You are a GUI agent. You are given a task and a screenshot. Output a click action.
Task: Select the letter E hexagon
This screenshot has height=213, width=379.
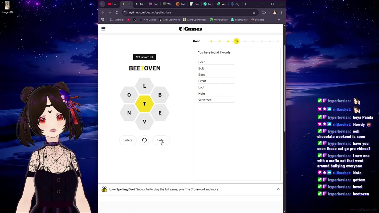(160, 113)
